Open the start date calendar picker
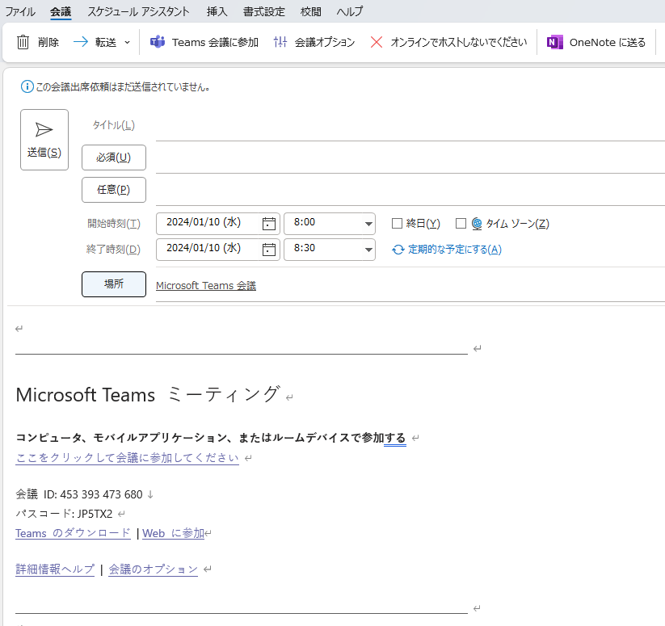Viewport: 665px width, 626px height. click(x=269, y=224)
